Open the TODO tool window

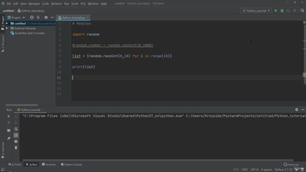[15, 164]
